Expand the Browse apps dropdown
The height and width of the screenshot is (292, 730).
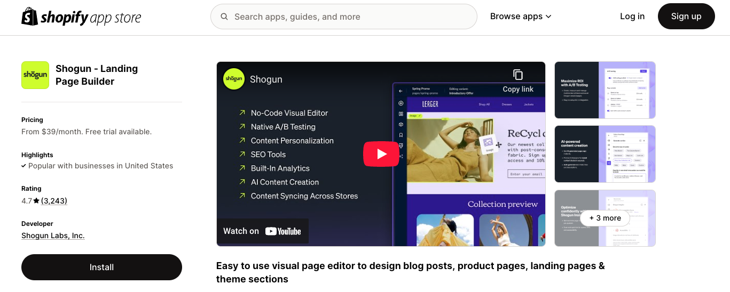[521, 17]
